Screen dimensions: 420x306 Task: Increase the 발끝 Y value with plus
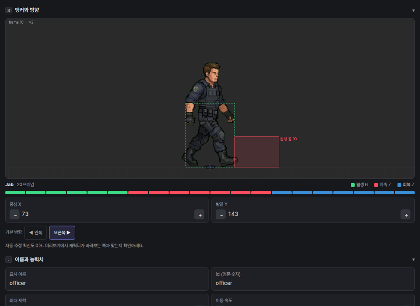click(406, 215)
